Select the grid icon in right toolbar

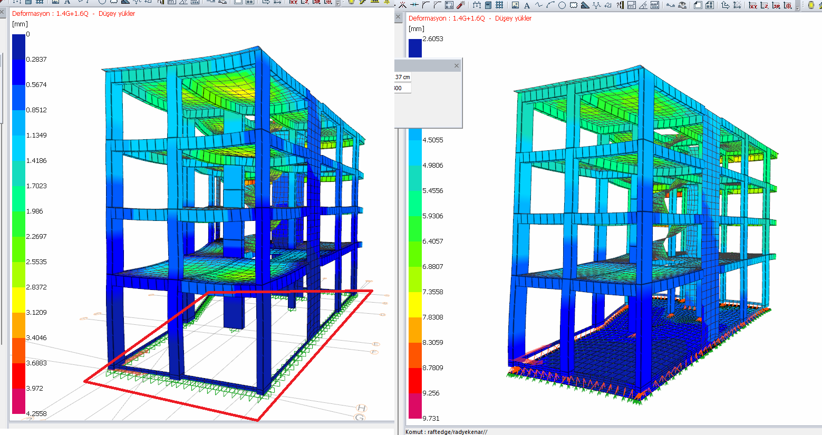tap(499, 5)
